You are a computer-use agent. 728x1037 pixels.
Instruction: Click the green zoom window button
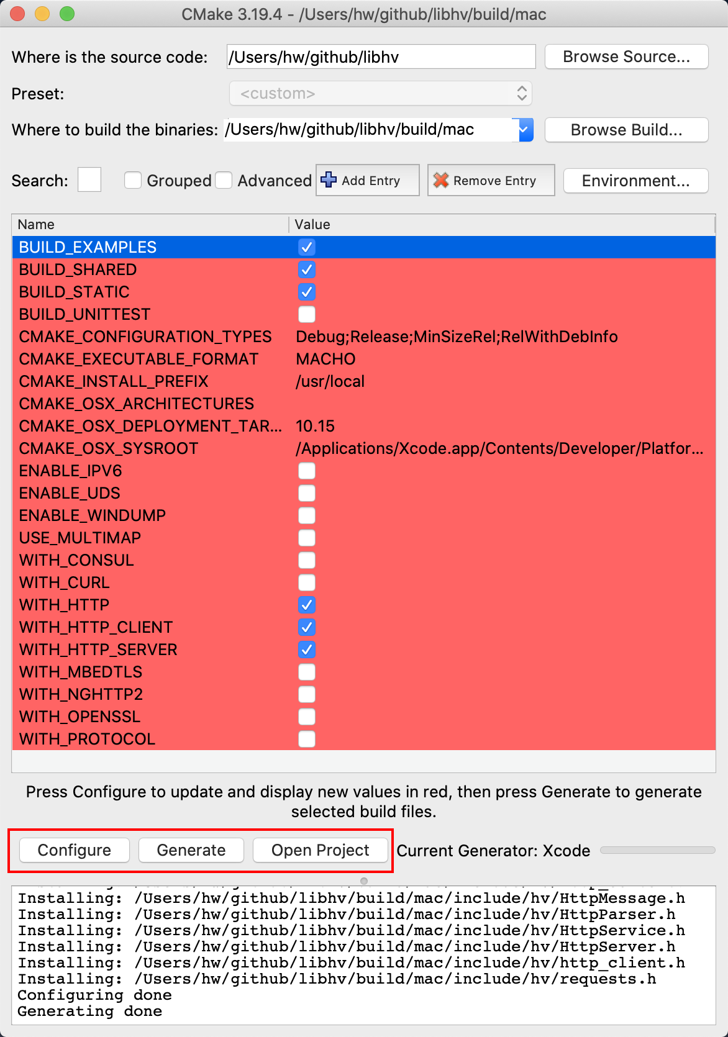[67, 14]
